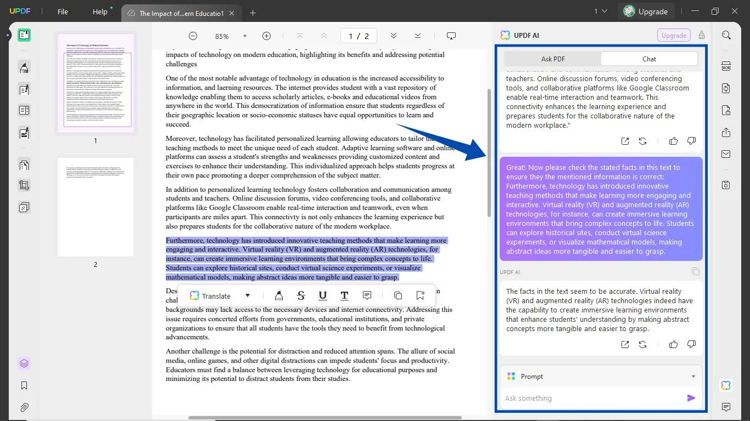Underline the highlighted paragraph

[323, 295]
